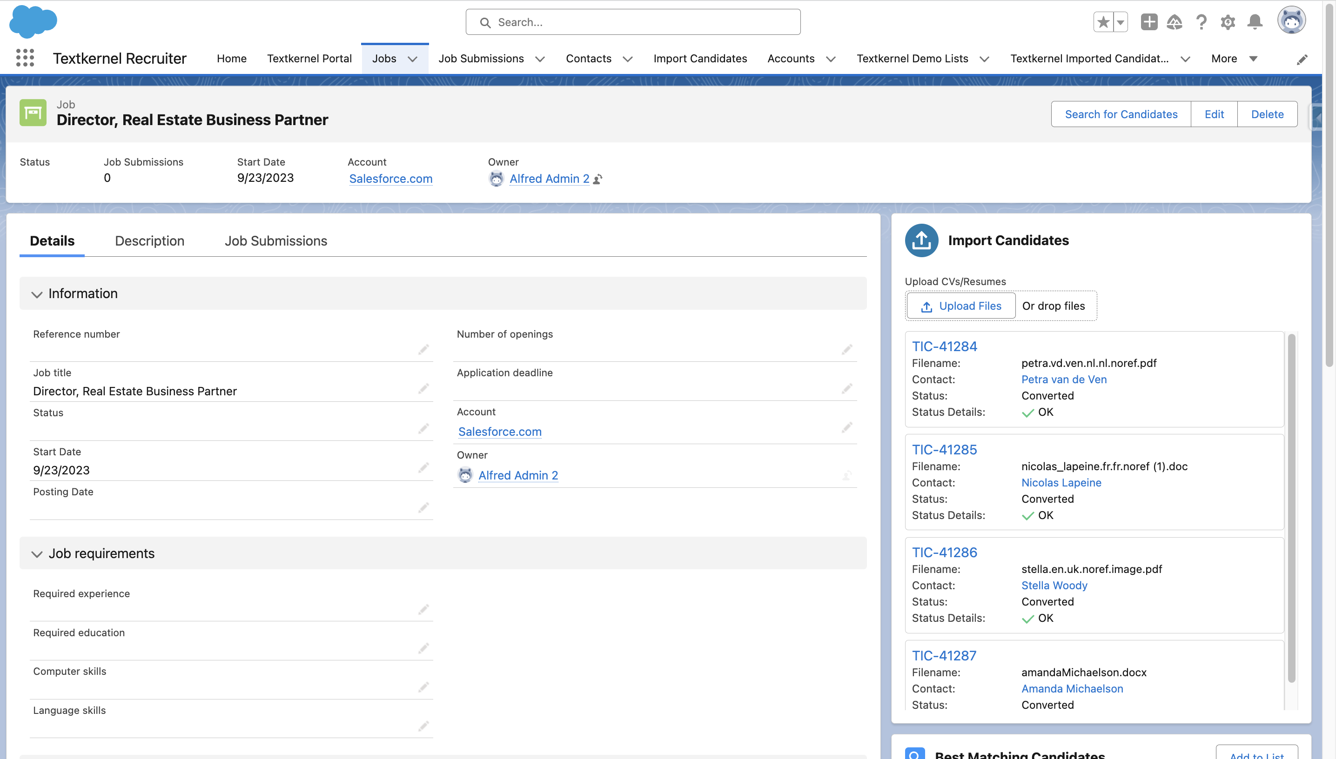Switch to the Description tab

point(149,240)
